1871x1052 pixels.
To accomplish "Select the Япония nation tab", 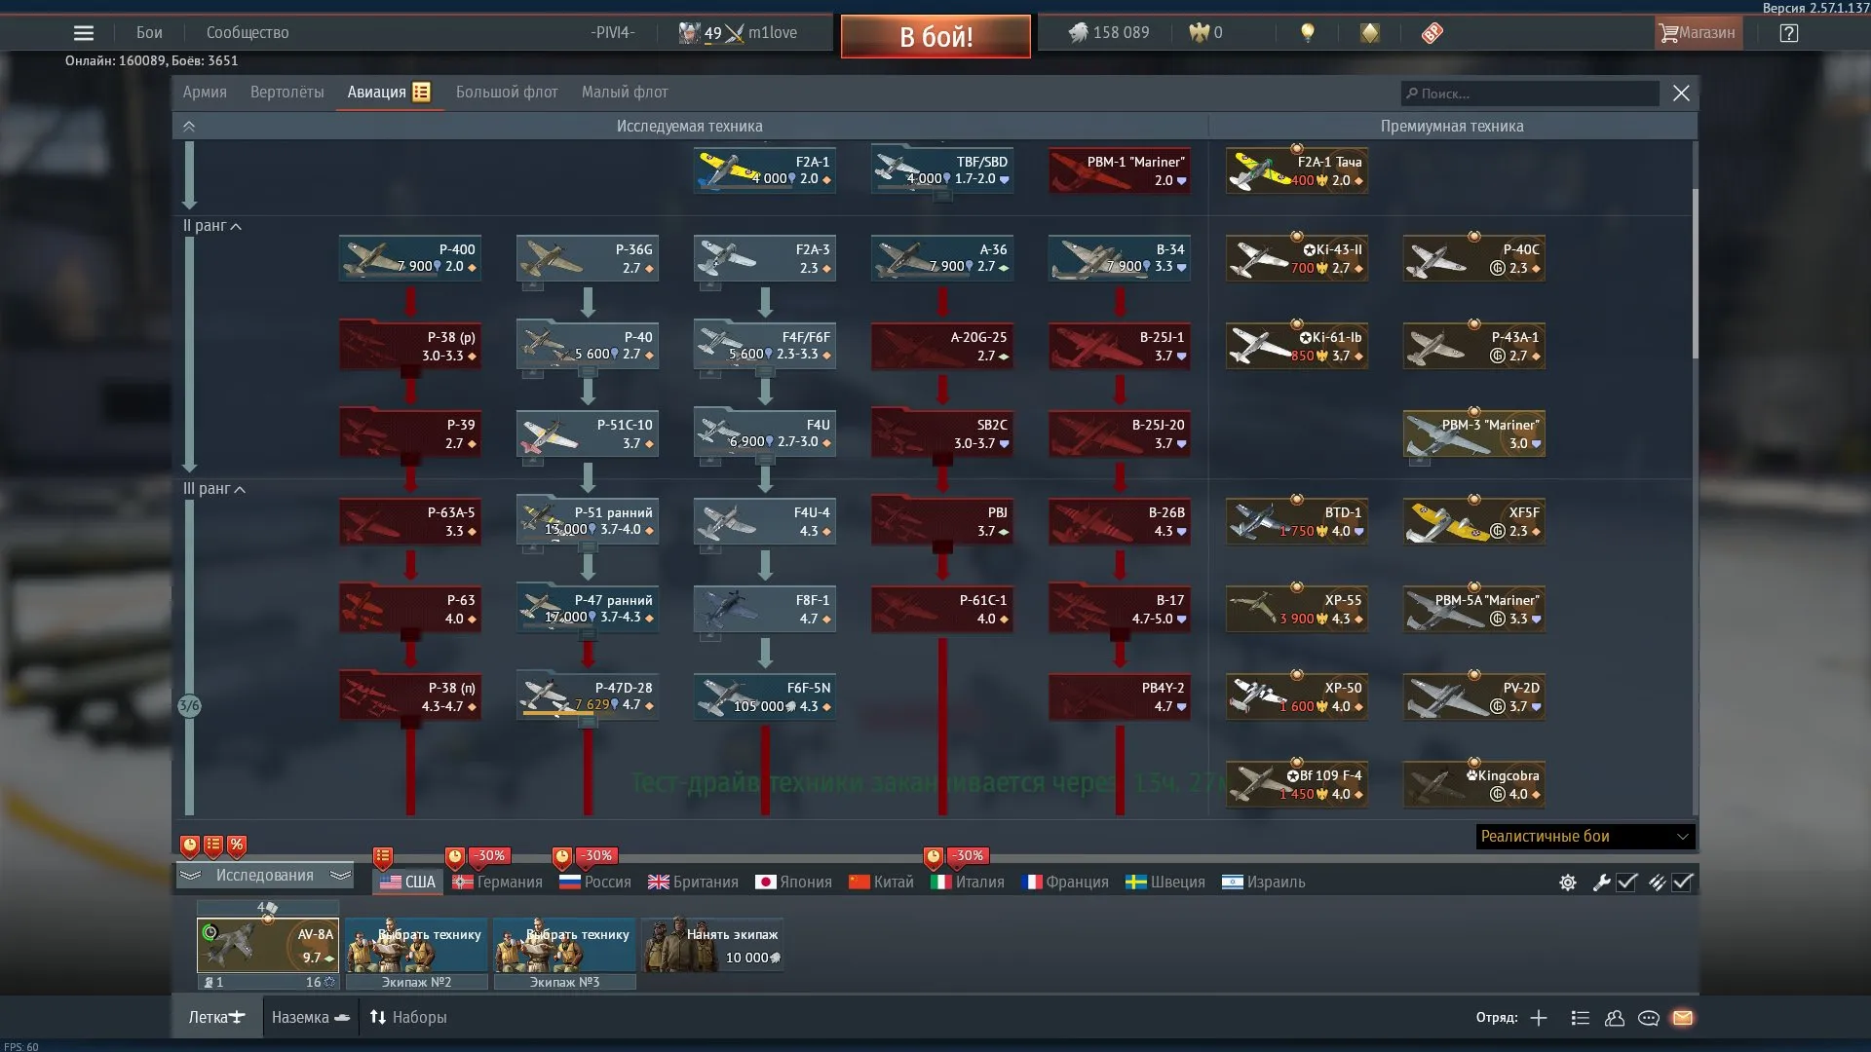I will (794, 883).
